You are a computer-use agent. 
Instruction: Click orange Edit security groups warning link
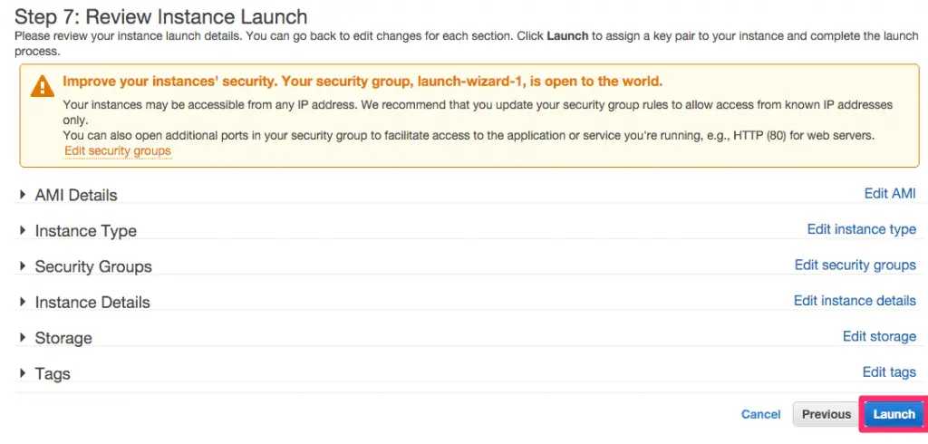point(118,151)
